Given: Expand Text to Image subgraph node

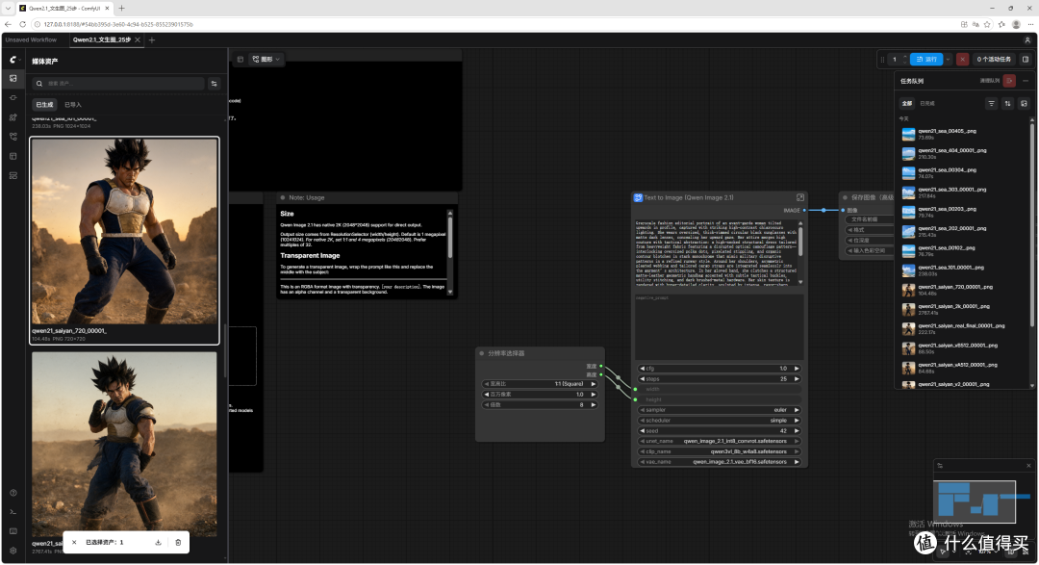Looking at the screenshot, I should pos(799,197).
